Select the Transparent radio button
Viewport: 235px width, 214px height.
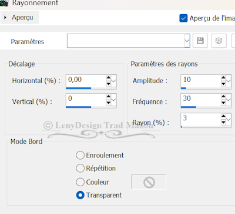[80, 195]
